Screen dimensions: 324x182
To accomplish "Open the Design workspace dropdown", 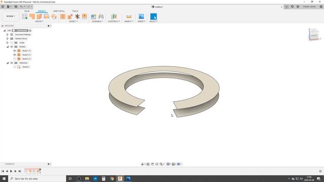I will tap(11, 16).
